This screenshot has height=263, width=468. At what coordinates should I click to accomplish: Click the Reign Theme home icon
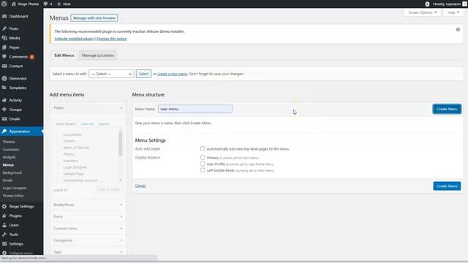coord(14,4)
